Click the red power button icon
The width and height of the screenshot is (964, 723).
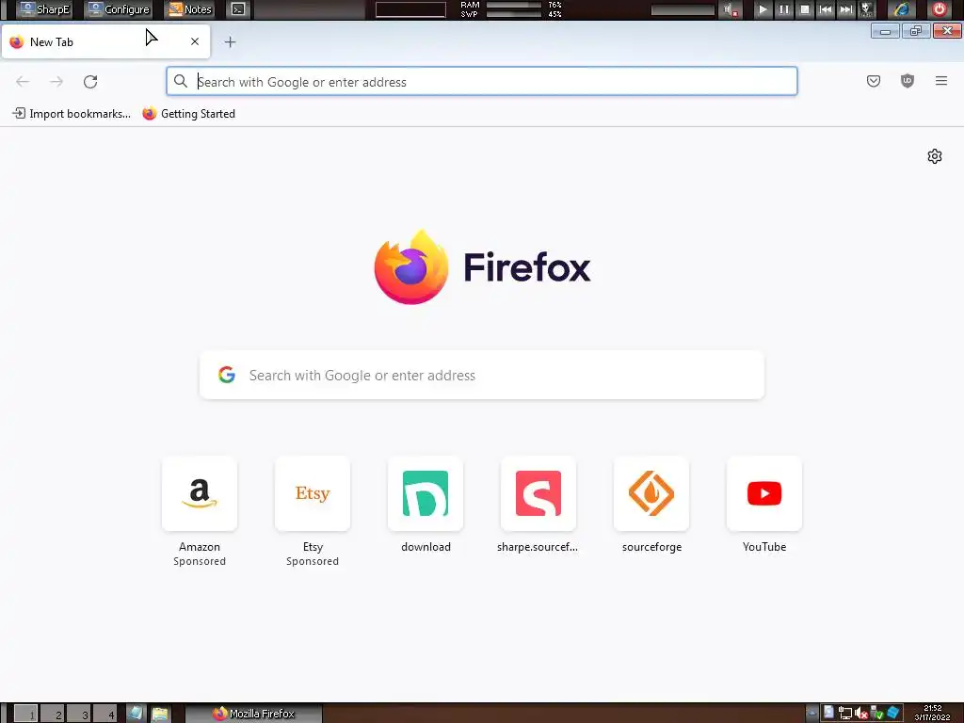click(939, 9)
